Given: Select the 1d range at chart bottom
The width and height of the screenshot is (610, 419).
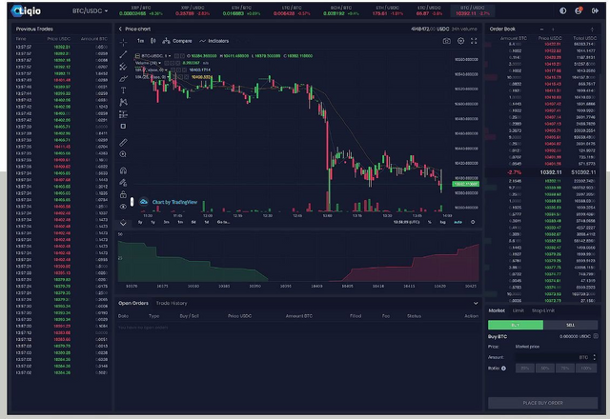Looking at the screenshot, I should point(207,222).
